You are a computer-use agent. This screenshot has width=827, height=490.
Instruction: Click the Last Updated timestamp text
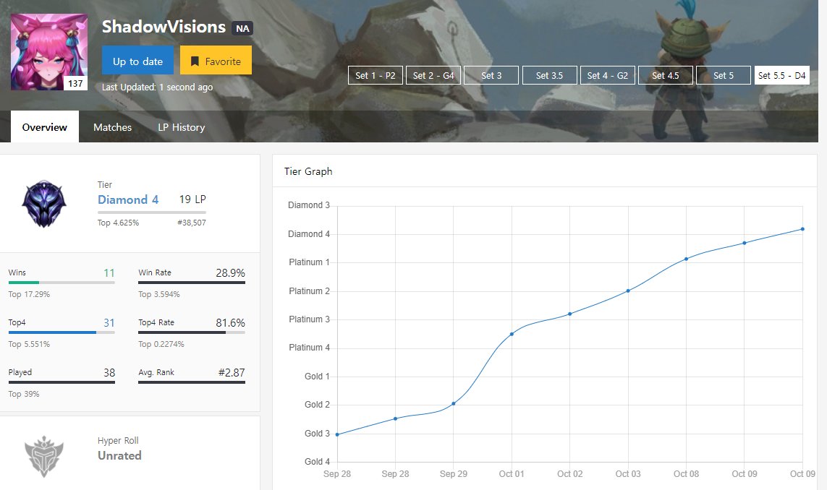pos(157,87)
